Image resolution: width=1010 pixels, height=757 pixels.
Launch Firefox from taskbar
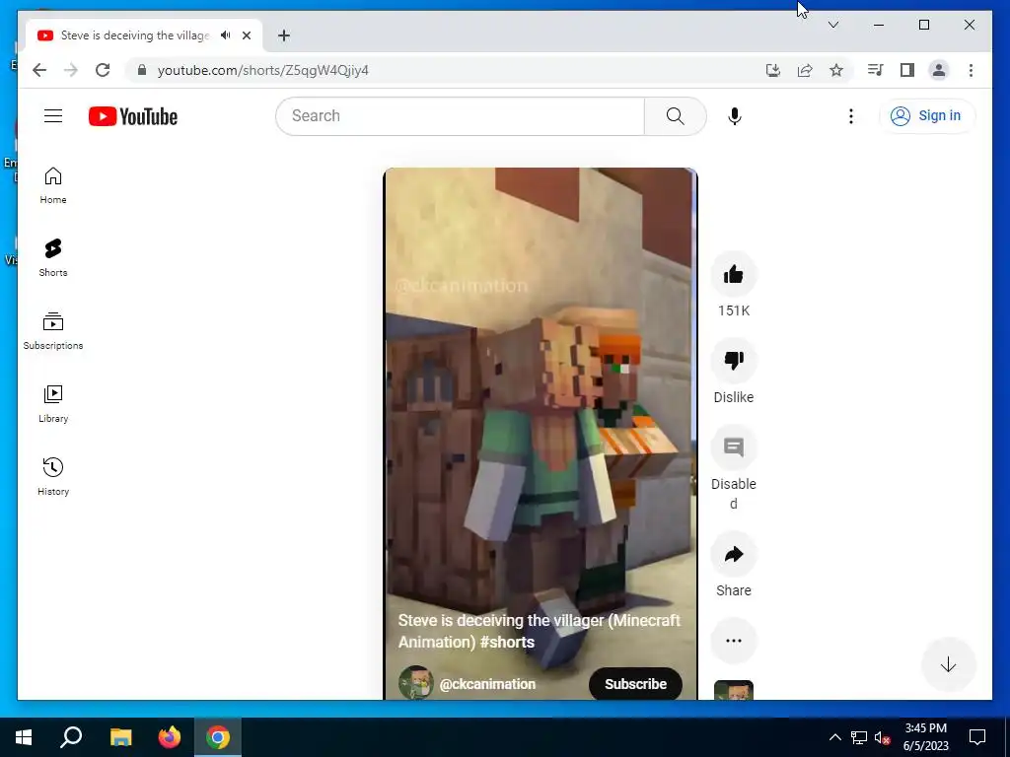(x=170, y=737)
